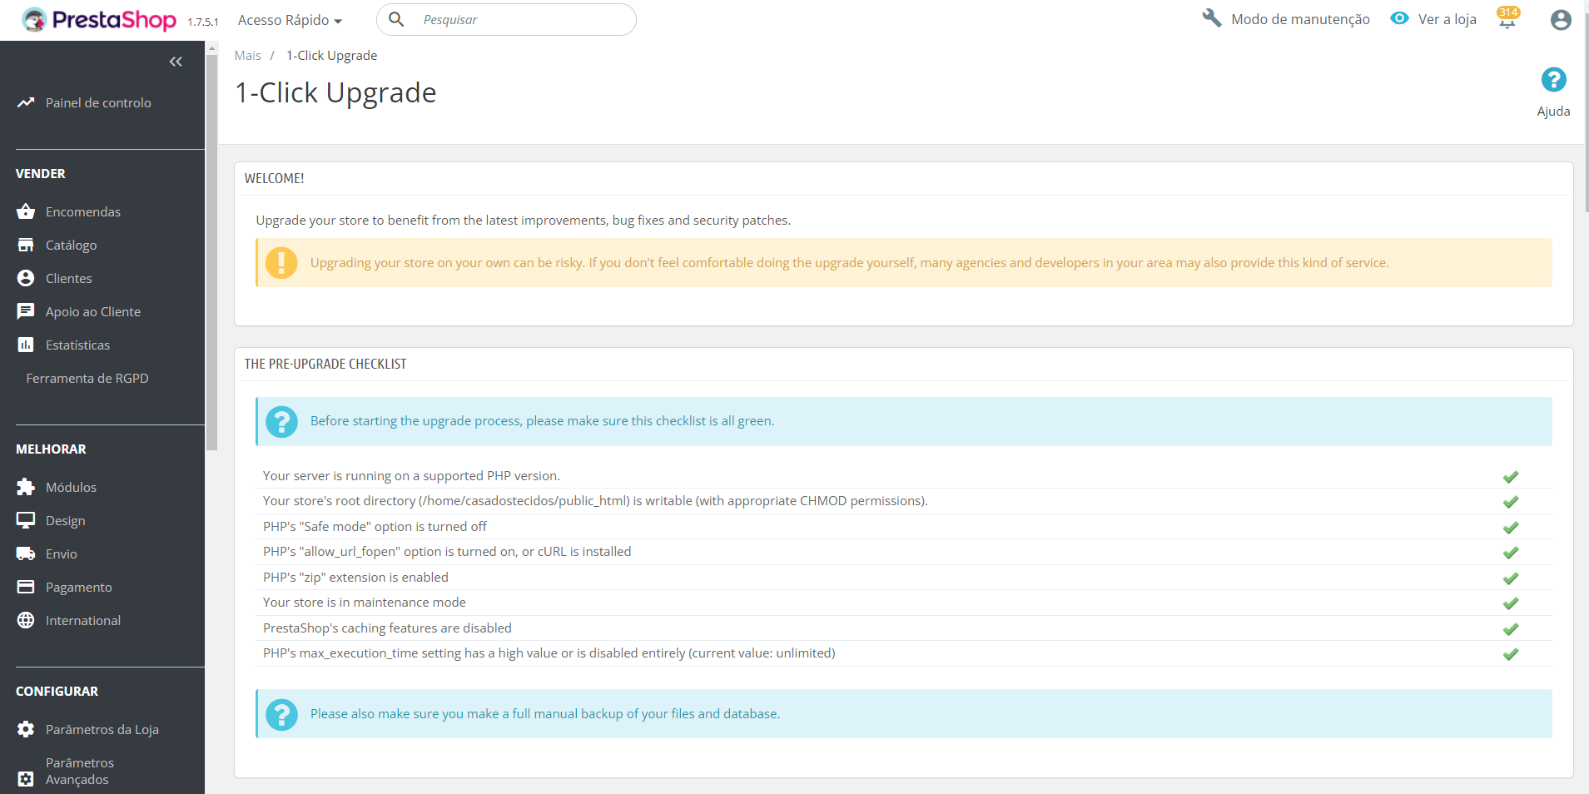Collapse the sidebar with the double chevron
The width and height of the screenshot is (1589, 794).
[x=176, y=61]
